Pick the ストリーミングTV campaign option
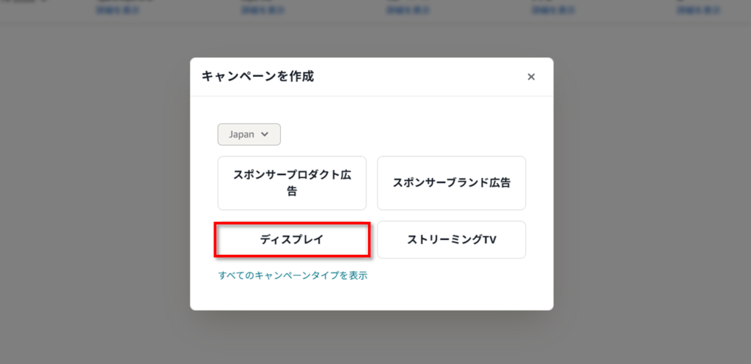 [x=451, y=240]
